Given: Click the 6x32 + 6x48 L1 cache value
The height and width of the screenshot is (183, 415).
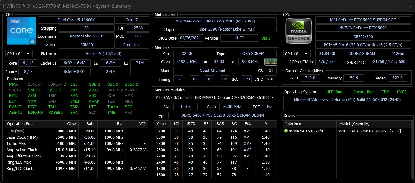Looking at the screenshot, I should pos(75,63).
